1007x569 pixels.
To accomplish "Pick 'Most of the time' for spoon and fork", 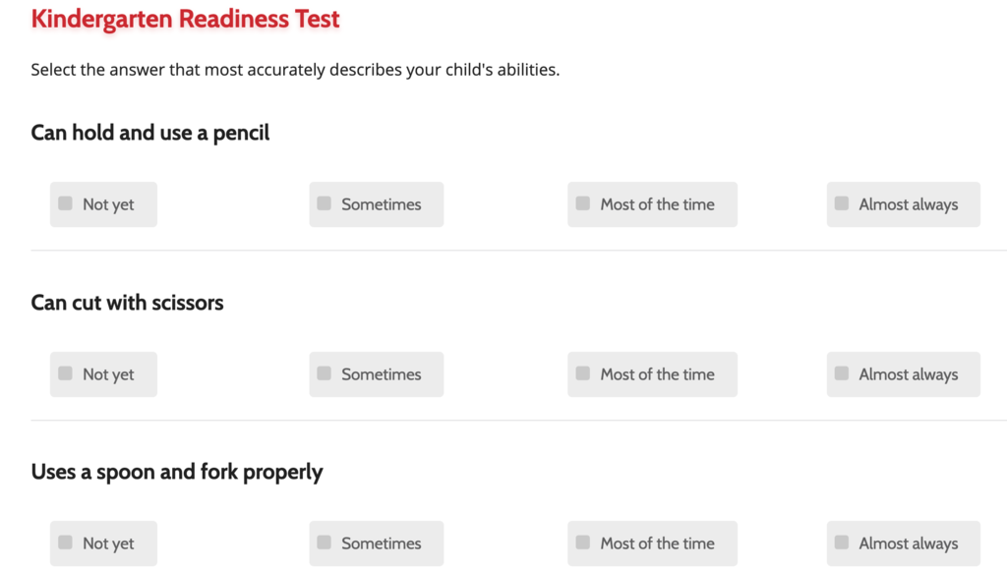I will [652, 543].
